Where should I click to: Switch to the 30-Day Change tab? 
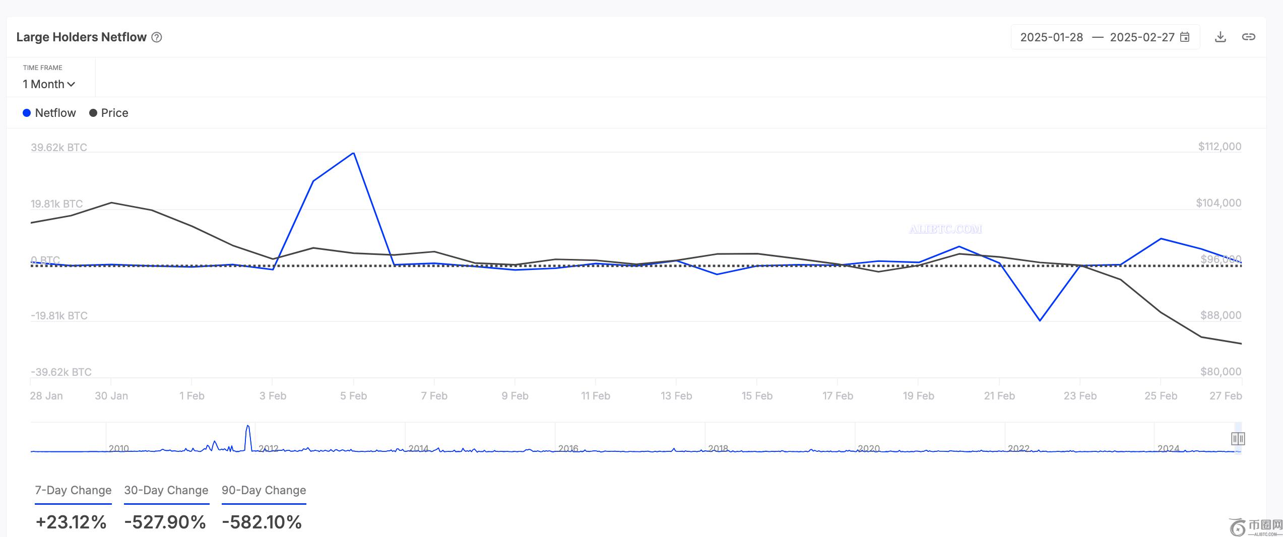pyautogui.click(x=166, y=490)
